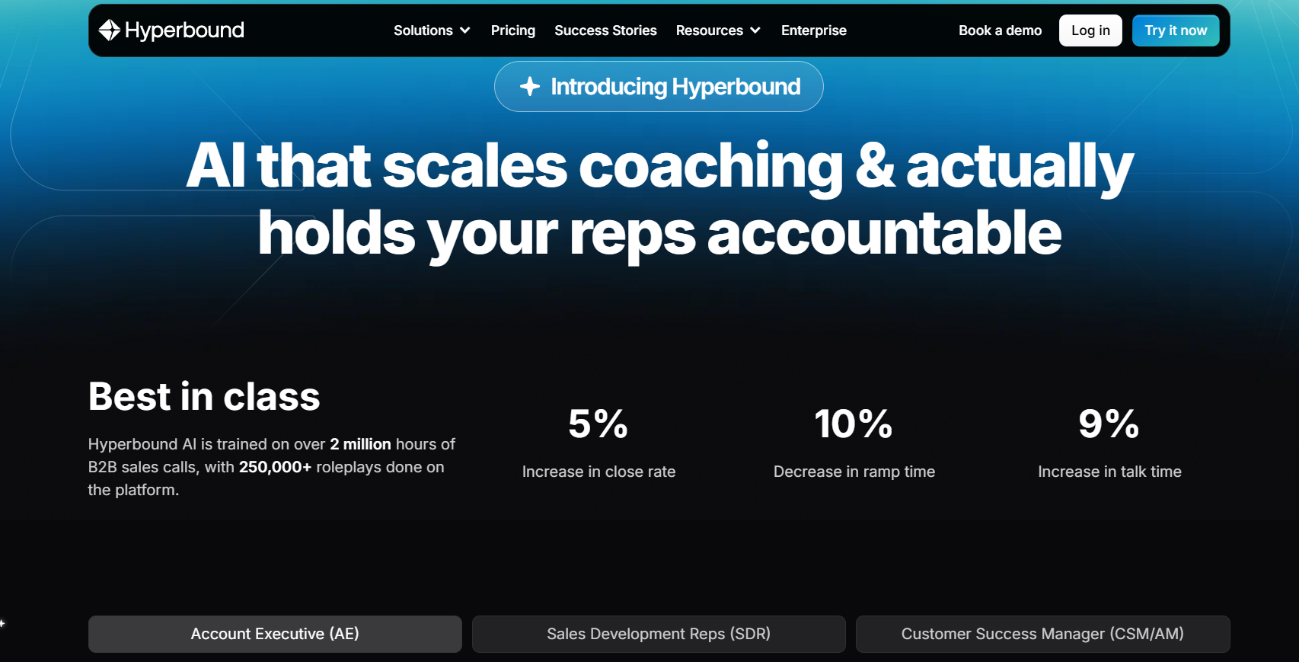Click the Try it now button
This screenshot has width=1299, height=662.
pyautogui.click(x=1176, y=30)
